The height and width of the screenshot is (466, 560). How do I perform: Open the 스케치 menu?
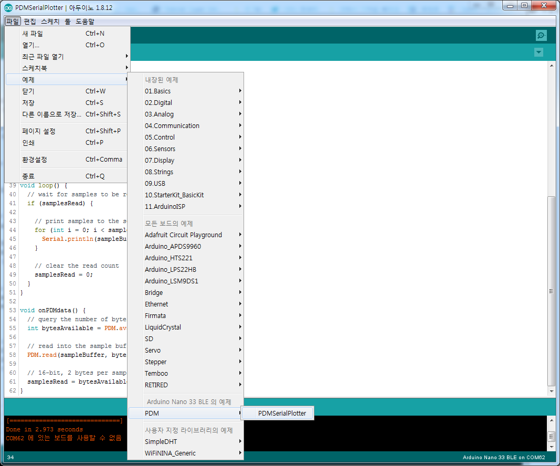point(50,22)
